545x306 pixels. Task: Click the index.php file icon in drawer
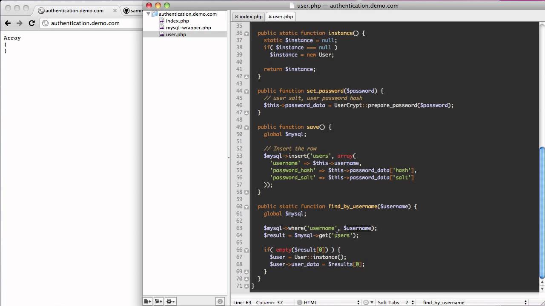click(x=162, y=21)
